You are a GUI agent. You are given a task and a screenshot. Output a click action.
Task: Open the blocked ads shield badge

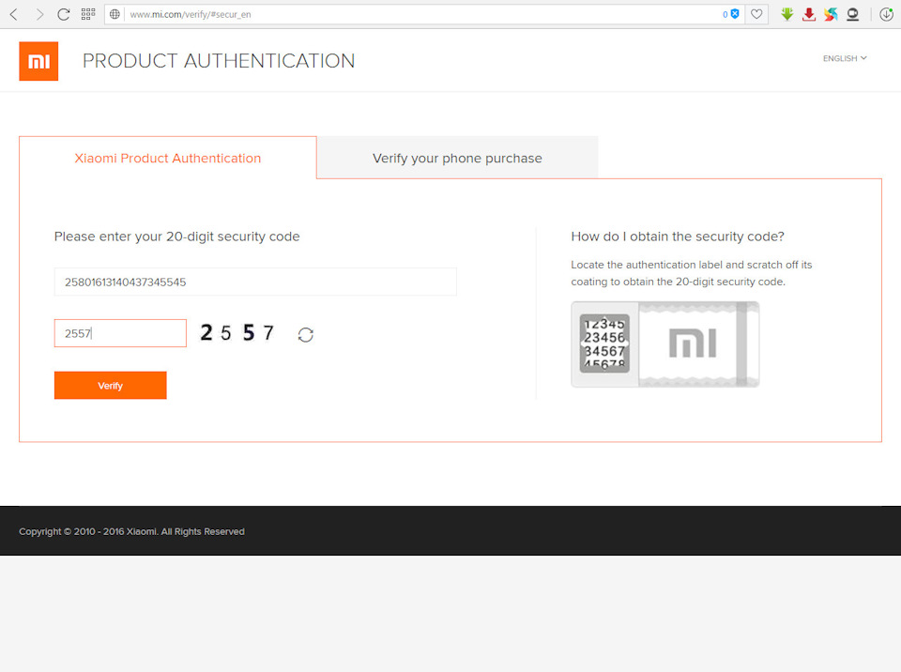point(730,14)
